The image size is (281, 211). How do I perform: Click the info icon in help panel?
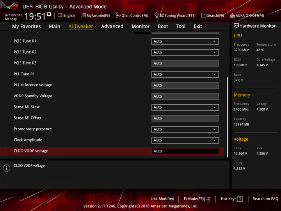point(7,168)
